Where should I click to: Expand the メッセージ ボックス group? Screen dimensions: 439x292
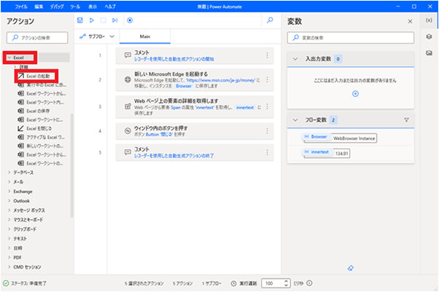tap(9, 210)
